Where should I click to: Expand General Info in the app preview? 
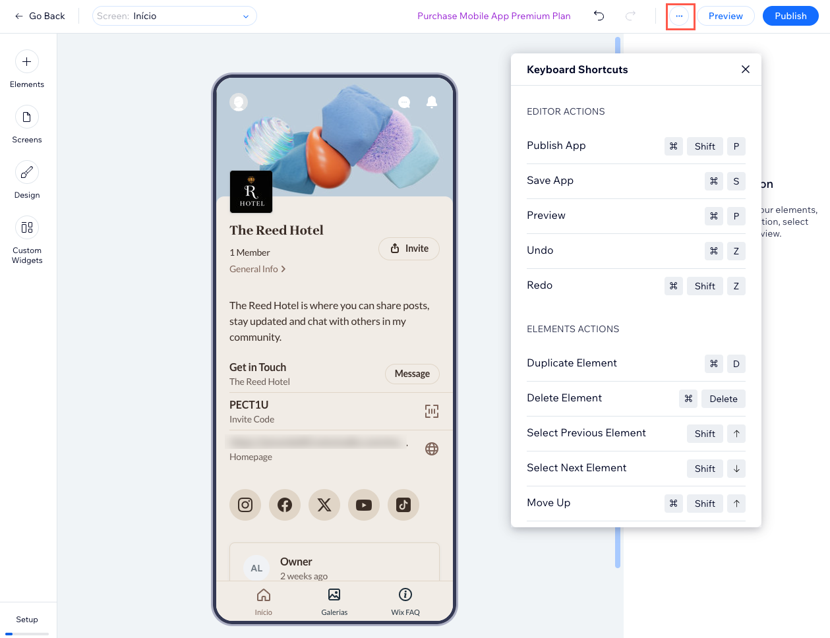pos(257,269)
